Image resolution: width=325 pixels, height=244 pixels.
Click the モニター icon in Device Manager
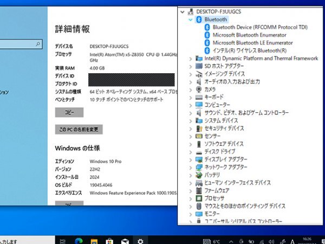point(199,214)
